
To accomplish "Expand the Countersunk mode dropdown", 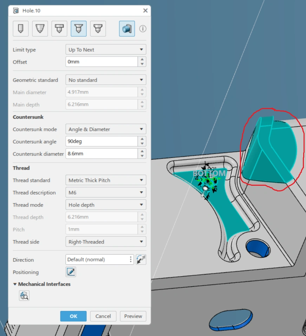I will (x=106, y=129).
